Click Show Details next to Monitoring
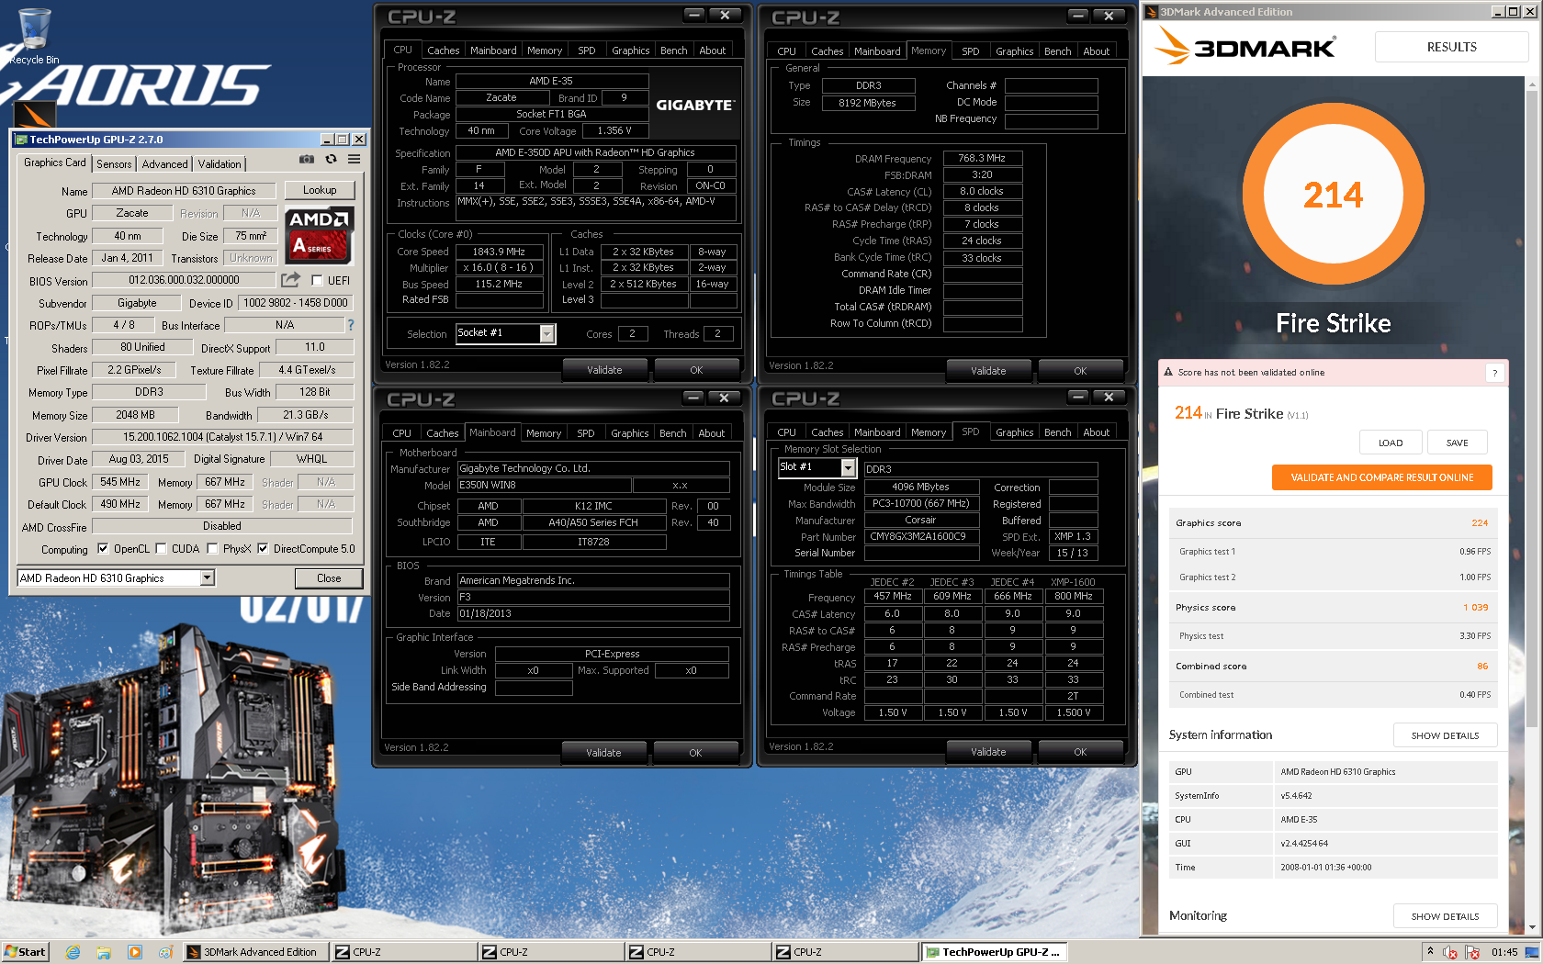This screenshot has width=1543, height=964. point(1445,916)
